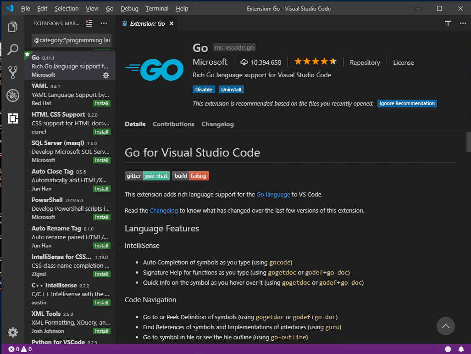The height and width of the screenshot is (354, 471).
Task: Click the readme vertical scrollbar thumb
Action: pos(468,142)
